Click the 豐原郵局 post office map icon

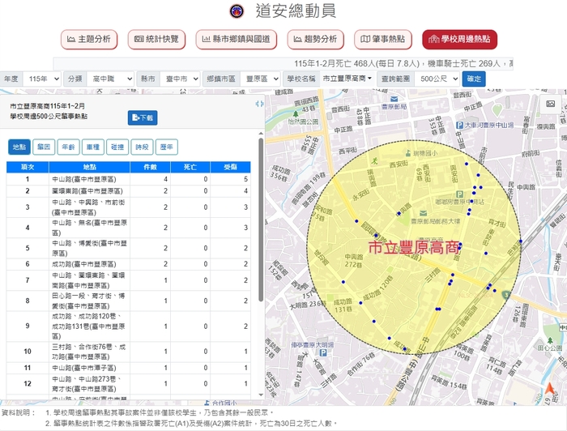pyautogui.click(x=394, y=99)
